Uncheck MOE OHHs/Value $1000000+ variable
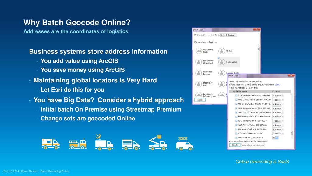This screenshot has height=176, width=312. [x=236, y=125]
